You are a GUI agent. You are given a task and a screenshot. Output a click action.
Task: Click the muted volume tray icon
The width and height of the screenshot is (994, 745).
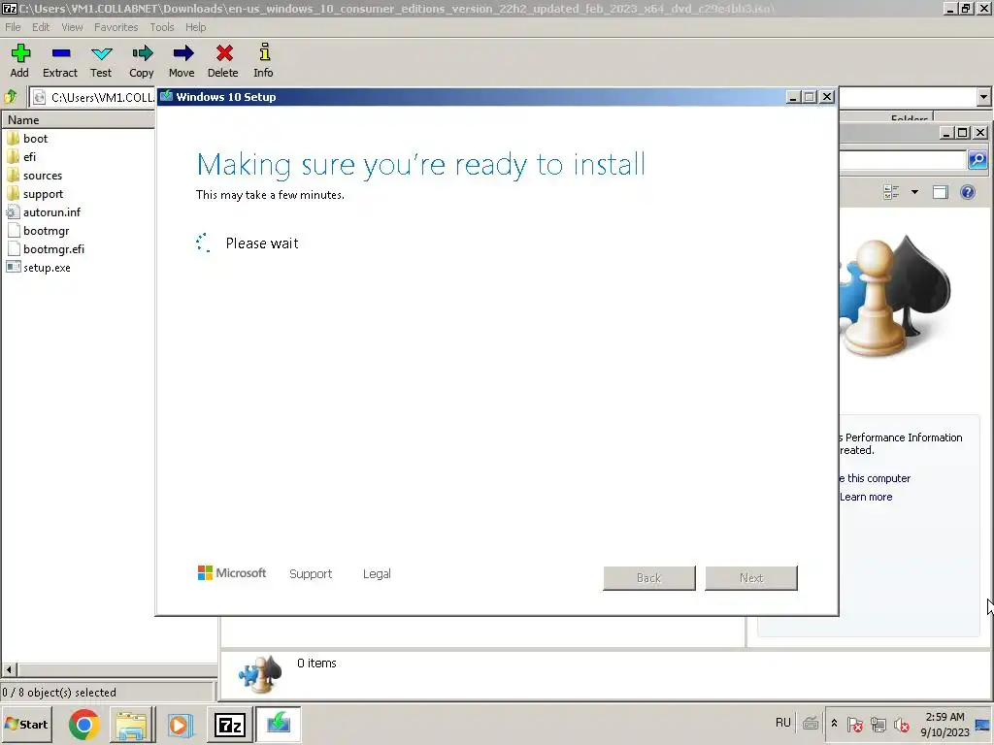(901, 724)
